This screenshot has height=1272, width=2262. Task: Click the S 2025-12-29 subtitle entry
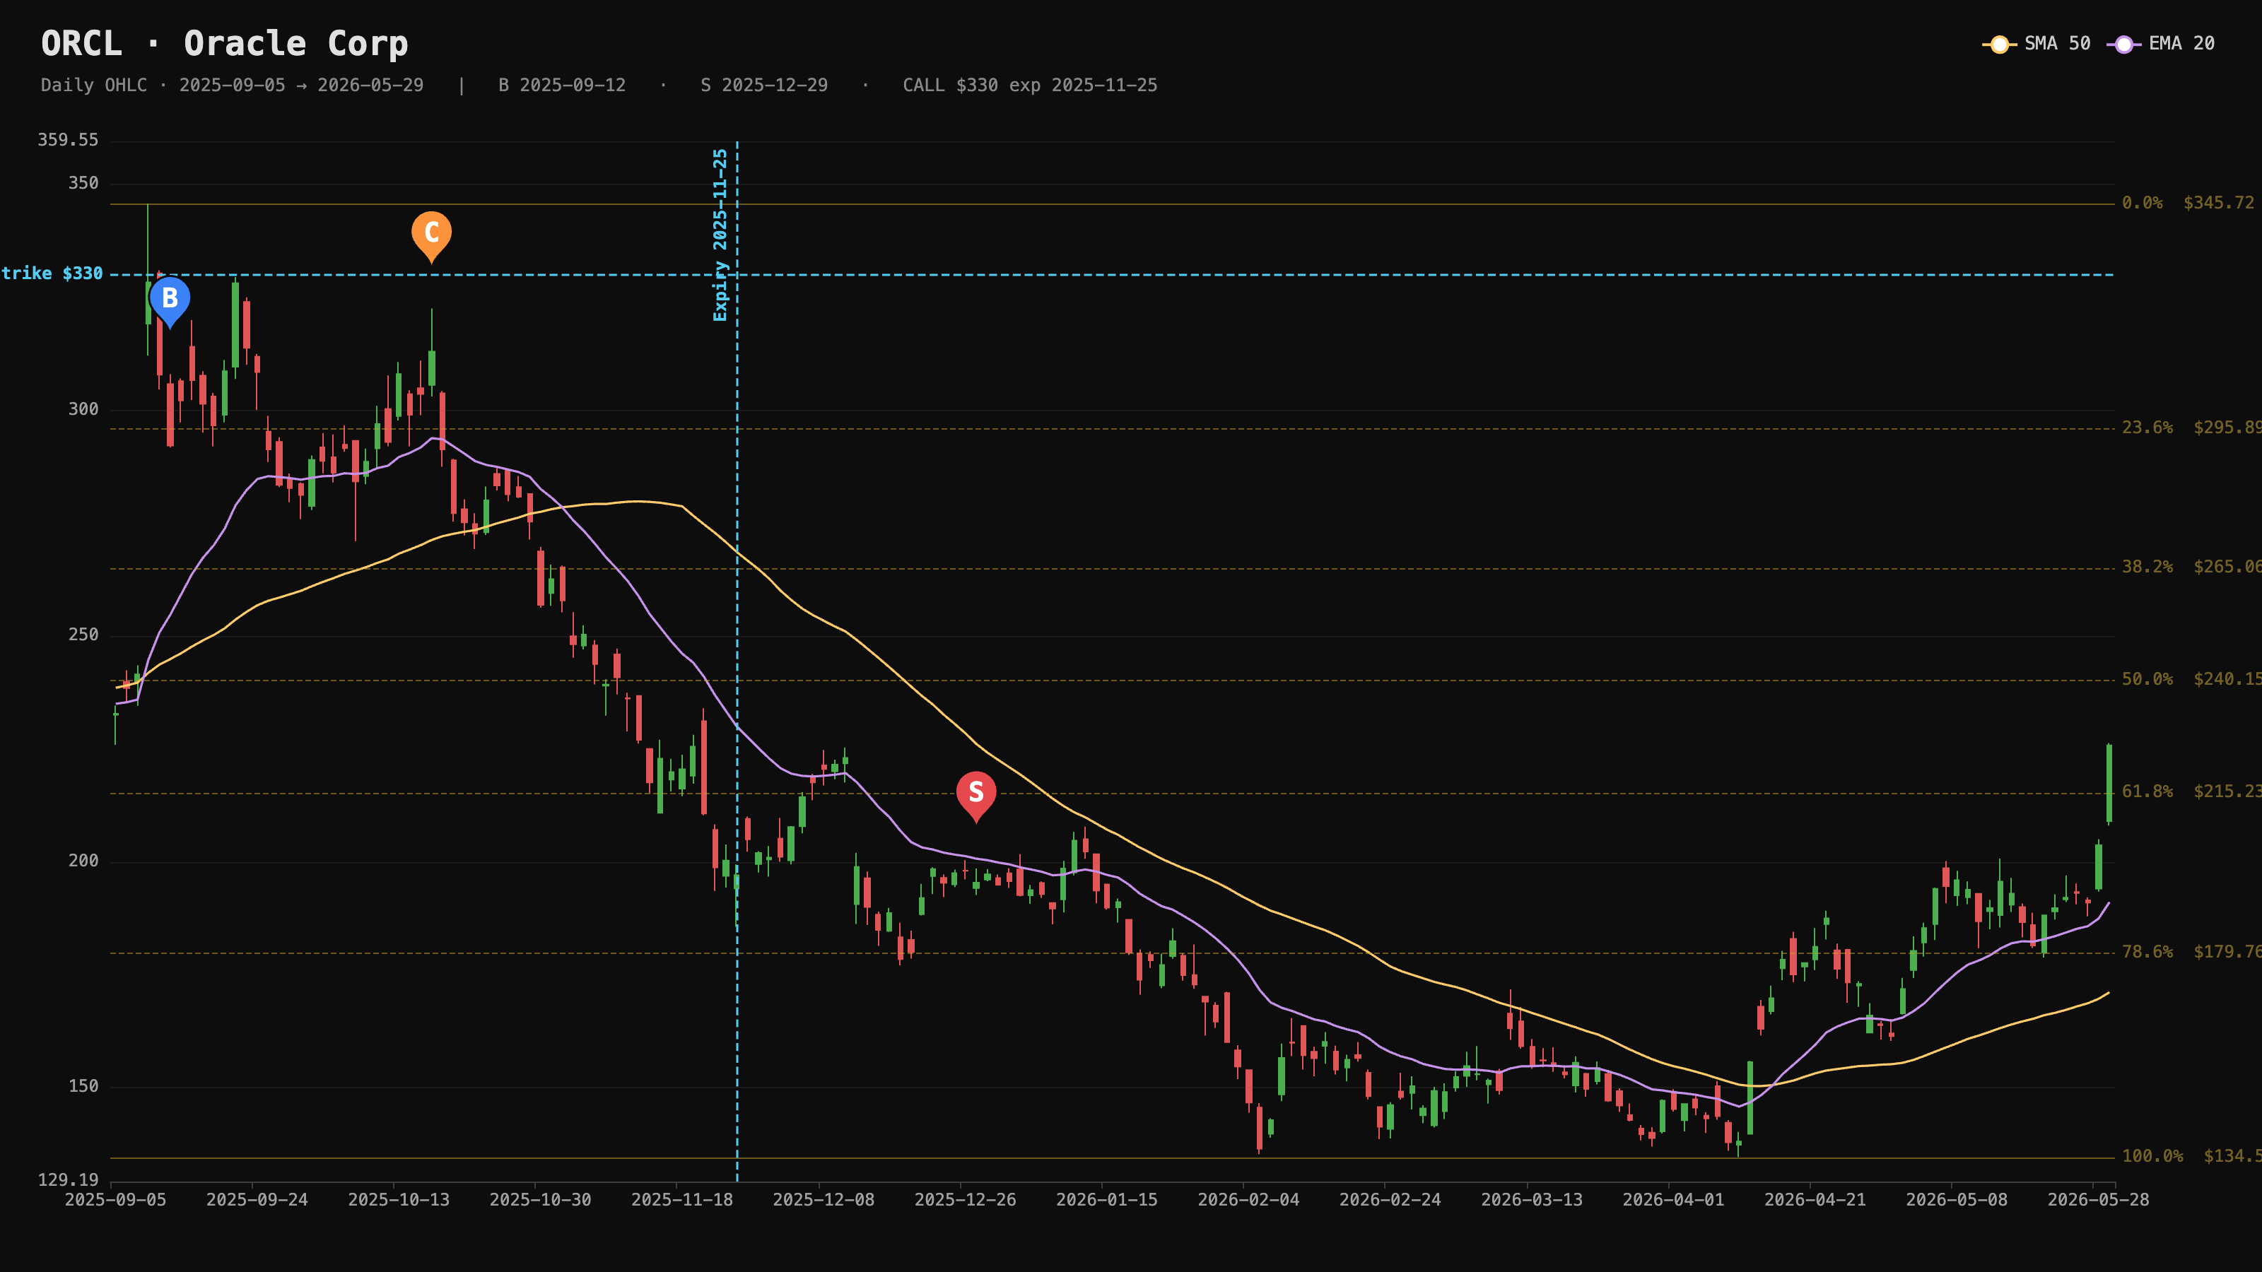click(764, 85)
